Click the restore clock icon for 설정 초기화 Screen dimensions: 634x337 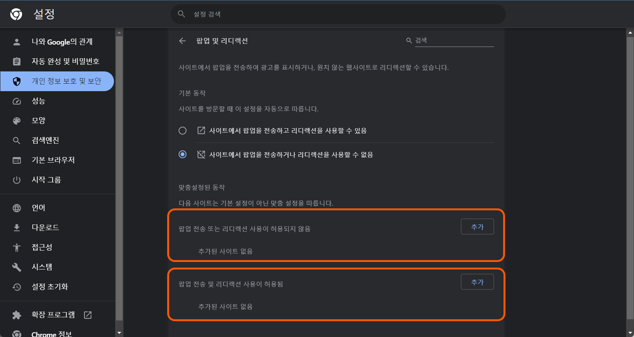pyautogui.click(x=17, y=287)
